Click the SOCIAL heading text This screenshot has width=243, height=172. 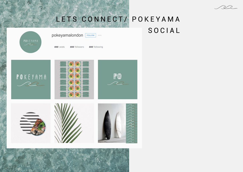click(x=164, y=30)
